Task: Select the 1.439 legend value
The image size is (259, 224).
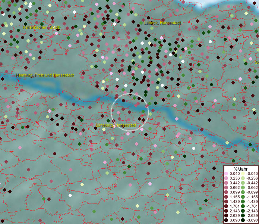Action: click(234, 202)
